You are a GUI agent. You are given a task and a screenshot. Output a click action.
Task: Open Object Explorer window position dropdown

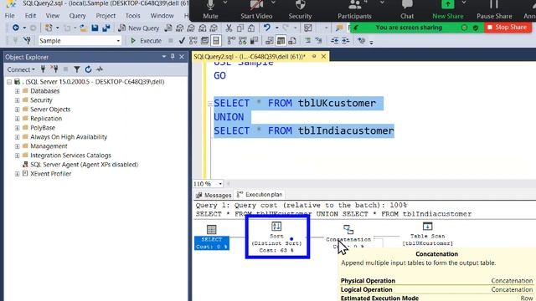[x=164, y=57]
